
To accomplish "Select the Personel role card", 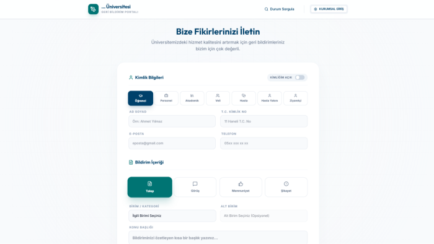I will (166, 98).
